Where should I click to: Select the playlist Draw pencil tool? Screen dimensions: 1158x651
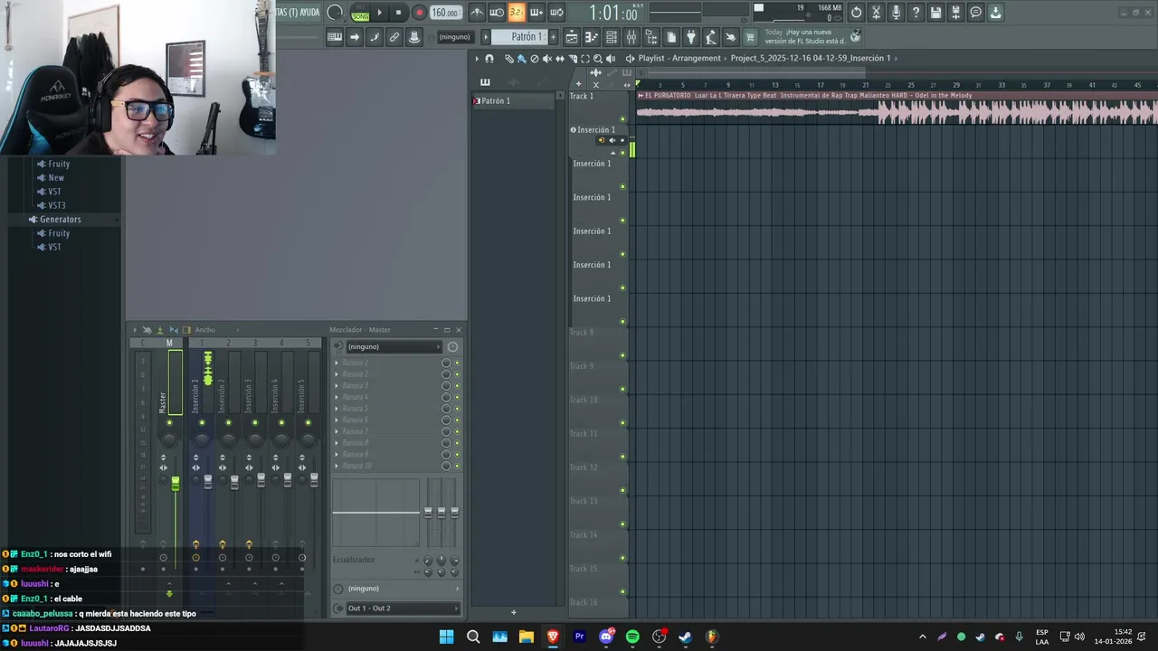pyautogui.click(x=508, y=59)
